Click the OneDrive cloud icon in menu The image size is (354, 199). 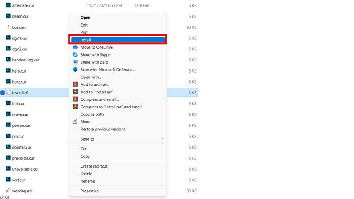[75, 47]
